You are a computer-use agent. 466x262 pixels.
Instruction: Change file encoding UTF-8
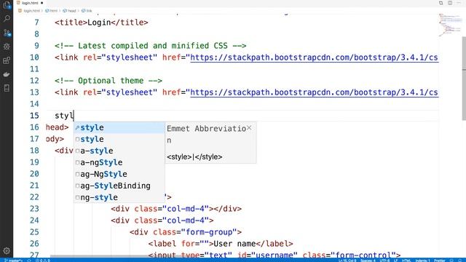(384, 261)
